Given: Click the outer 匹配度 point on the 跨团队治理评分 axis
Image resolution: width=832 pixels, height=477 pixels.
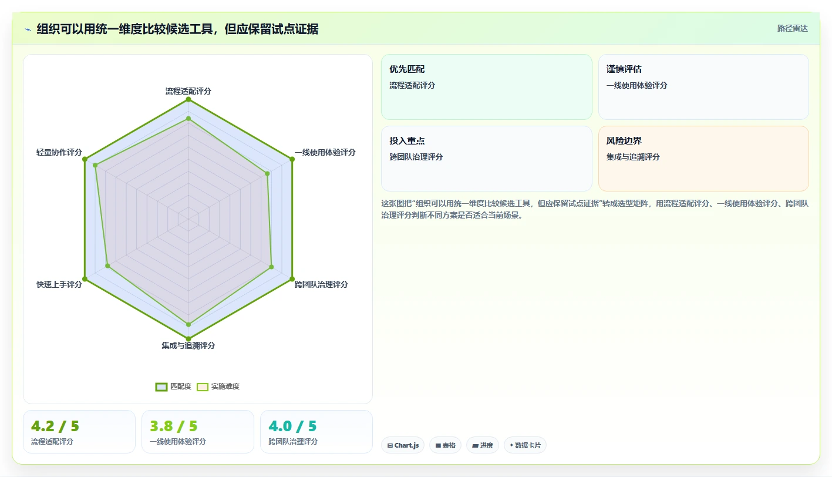Looking at the screenshot, I should (x=292, y=278).
